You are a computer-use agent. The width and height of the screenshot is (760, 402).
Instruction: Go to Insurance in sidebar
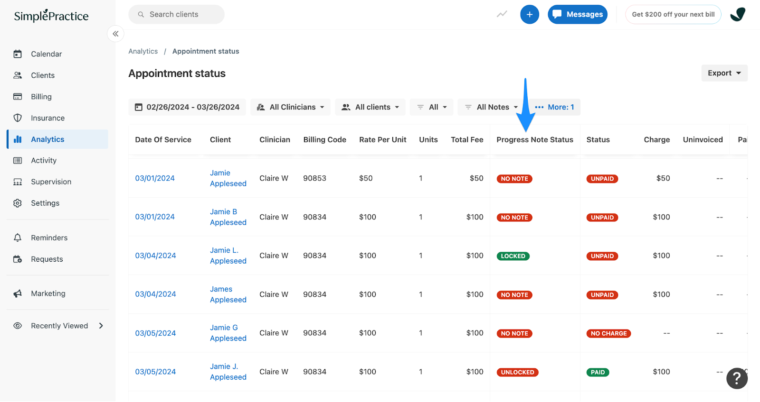pos(48,118)
